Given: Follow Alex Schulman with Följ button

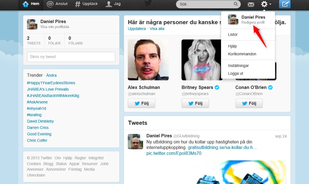Looking at the screenshot, I should coord(141,103).
